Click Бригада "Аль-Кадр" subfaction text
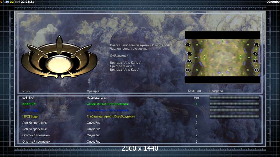Viewport: 280px width, 157px height. pyautogui.click(x=125, y=70)
